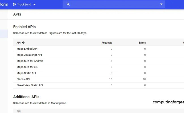Click the Additional APIs heading
184x113 pixels.
click(x=26, y=97)
